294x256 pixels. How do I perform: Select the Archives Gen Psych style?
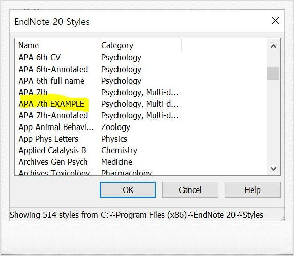tap(53, 162)
